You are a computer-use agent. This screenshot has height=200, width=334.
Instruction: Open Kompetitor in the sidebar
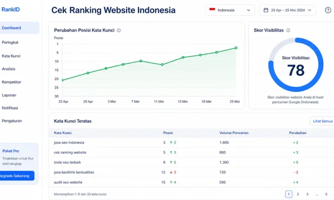[11, 82]
